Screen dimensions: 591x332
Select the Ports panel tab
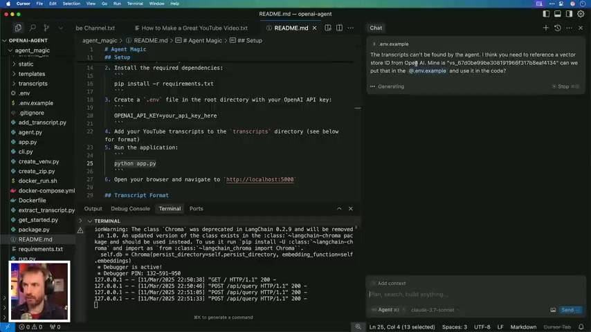(196, 209)
